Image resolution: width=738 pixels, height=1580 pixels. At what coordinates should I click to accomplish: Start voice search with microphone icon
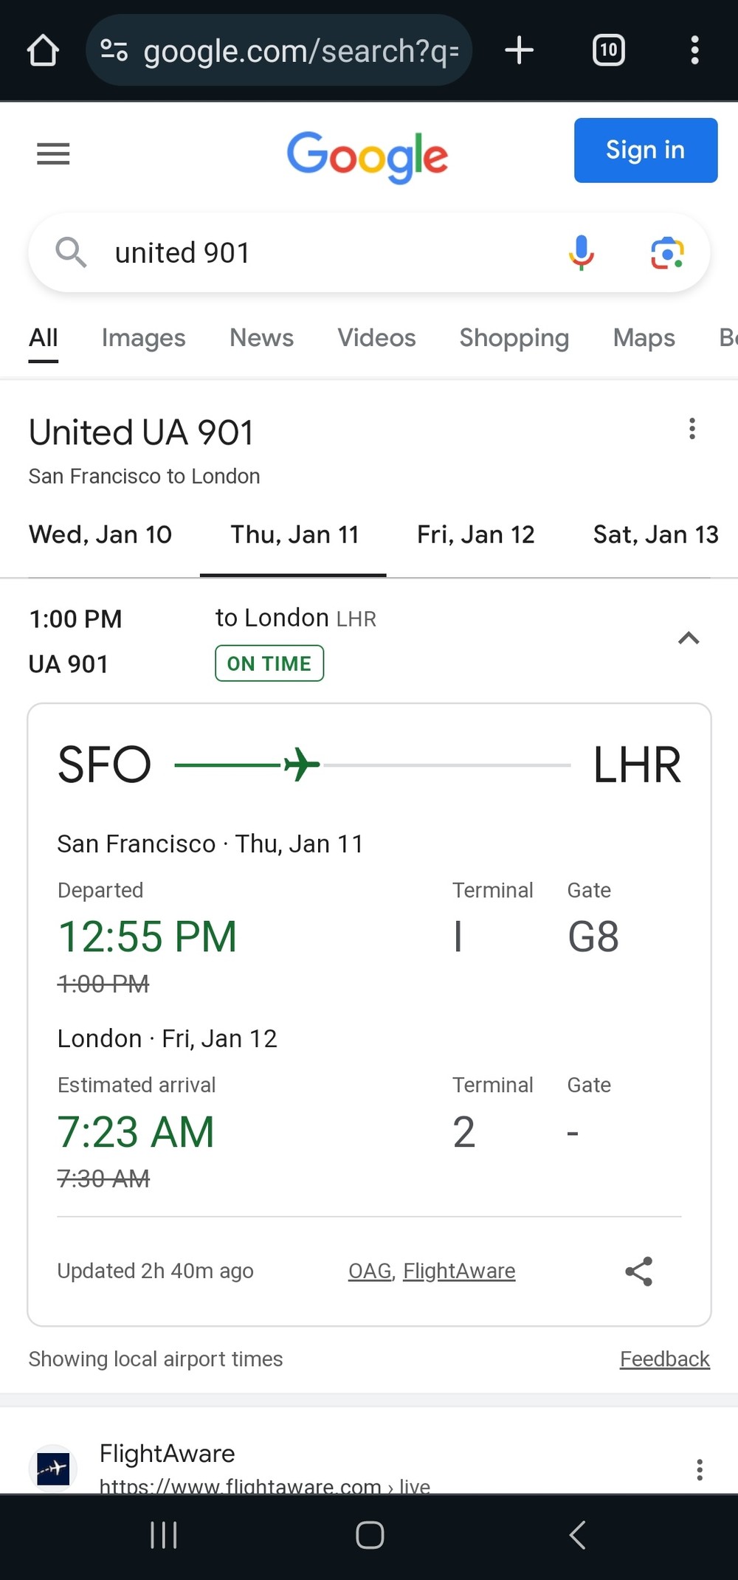point(581,253)
